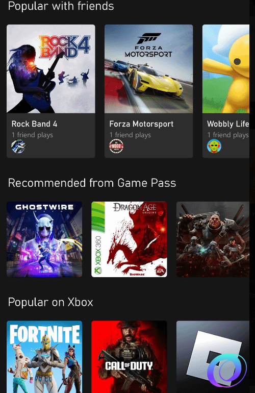Open the Call of Duty game tile
This screenshot has height=393, width=255.
click(x=129, y=357)
